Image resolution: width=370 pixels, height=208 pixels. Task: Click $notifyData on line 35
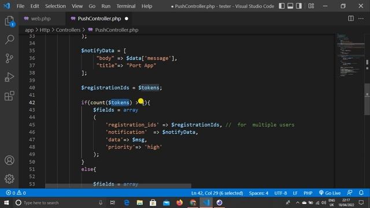98,50
